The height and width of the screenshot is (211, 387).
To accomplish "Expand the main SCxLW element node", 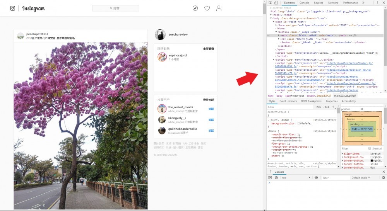I will click(x=279, y=36).
